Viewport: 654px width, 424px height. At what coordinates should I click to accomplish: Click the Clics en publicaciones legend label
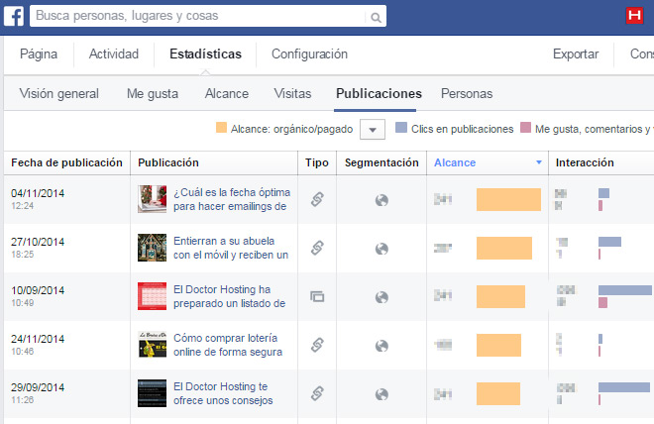pos(462,129)
